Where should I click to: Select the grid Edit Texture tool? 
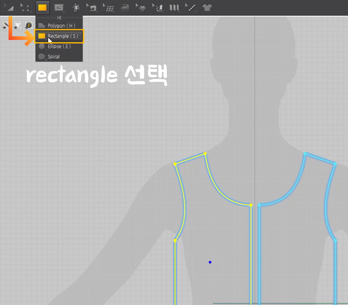click(108, 8)
